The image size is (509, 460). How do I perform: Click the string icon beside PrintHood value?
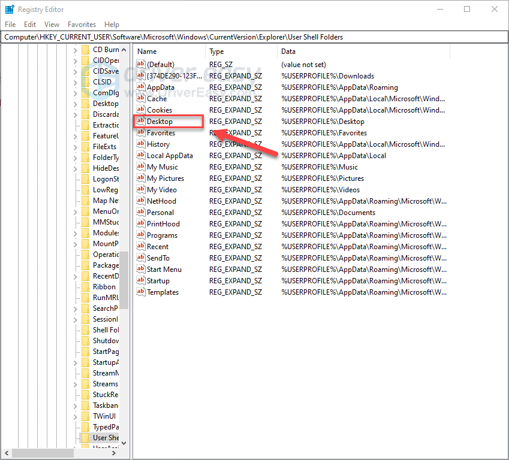click(x=140, y=223)
